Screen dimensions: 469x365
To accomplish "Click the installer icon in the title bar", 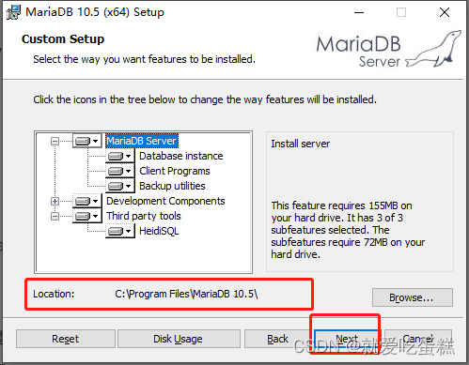I will tap(13, 12).
